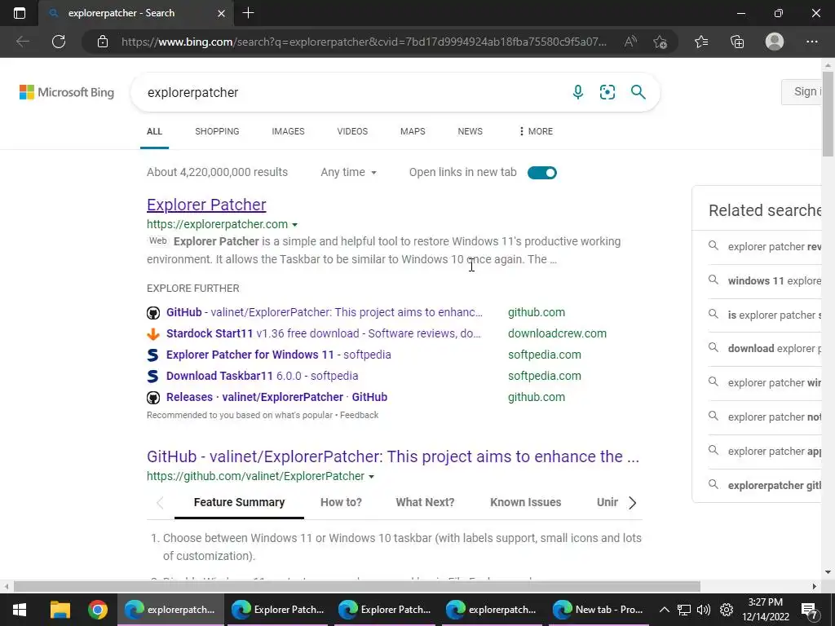This screenshot has height=626, width=835.
Task: Launch Google Chrome from taskbar
Action: (x=98, y=610)
